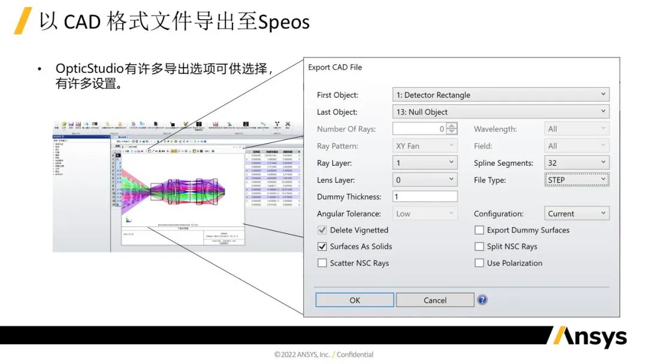This screenshot has height=364, width=647.
Task: Enable the Scatter NSC Rays option
Action: [x=322, y=263]
